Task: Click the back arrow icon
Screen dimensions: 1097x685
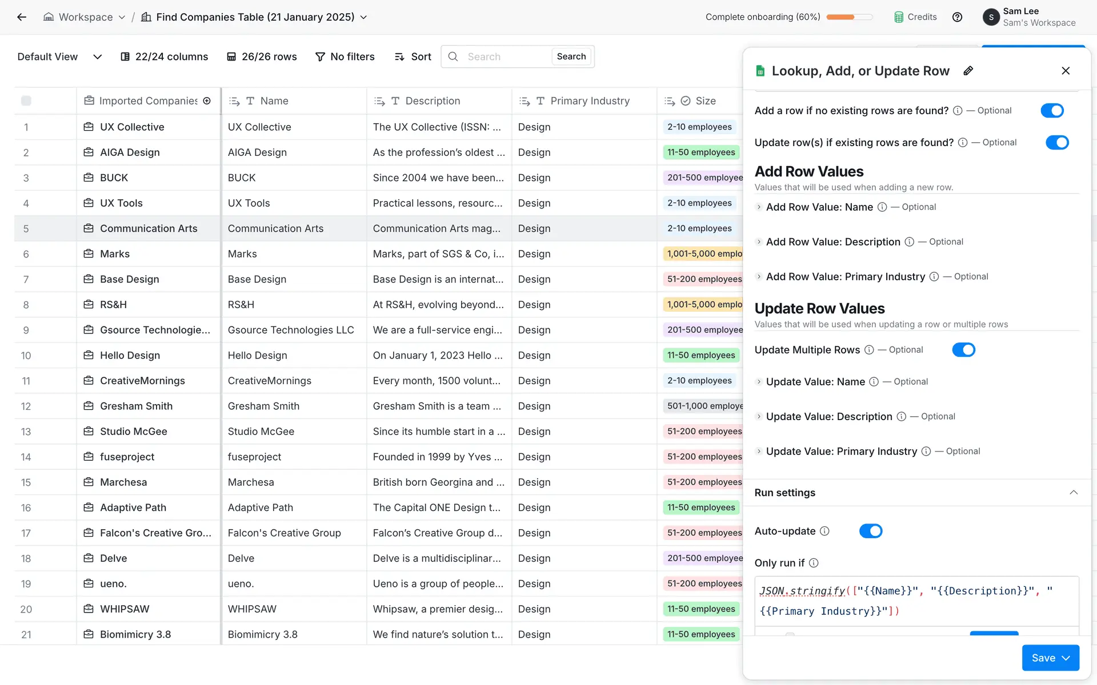Action: click(22, 17)
